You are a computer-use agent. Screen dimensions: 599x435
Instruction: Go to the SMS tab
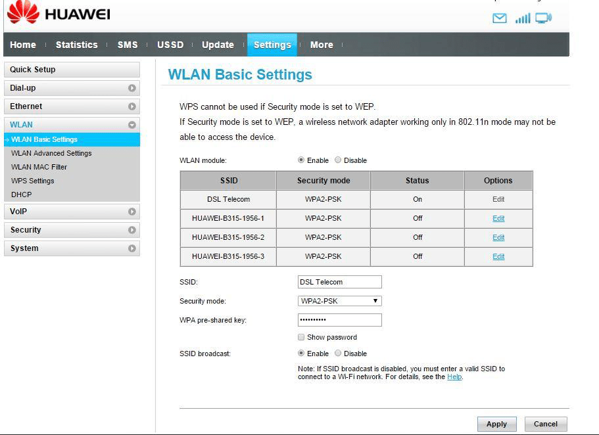128,45
